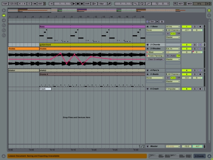The height and width of the screenshot is (160, 213).
Task: Click the Clear Envelope button
Action: 155,59
